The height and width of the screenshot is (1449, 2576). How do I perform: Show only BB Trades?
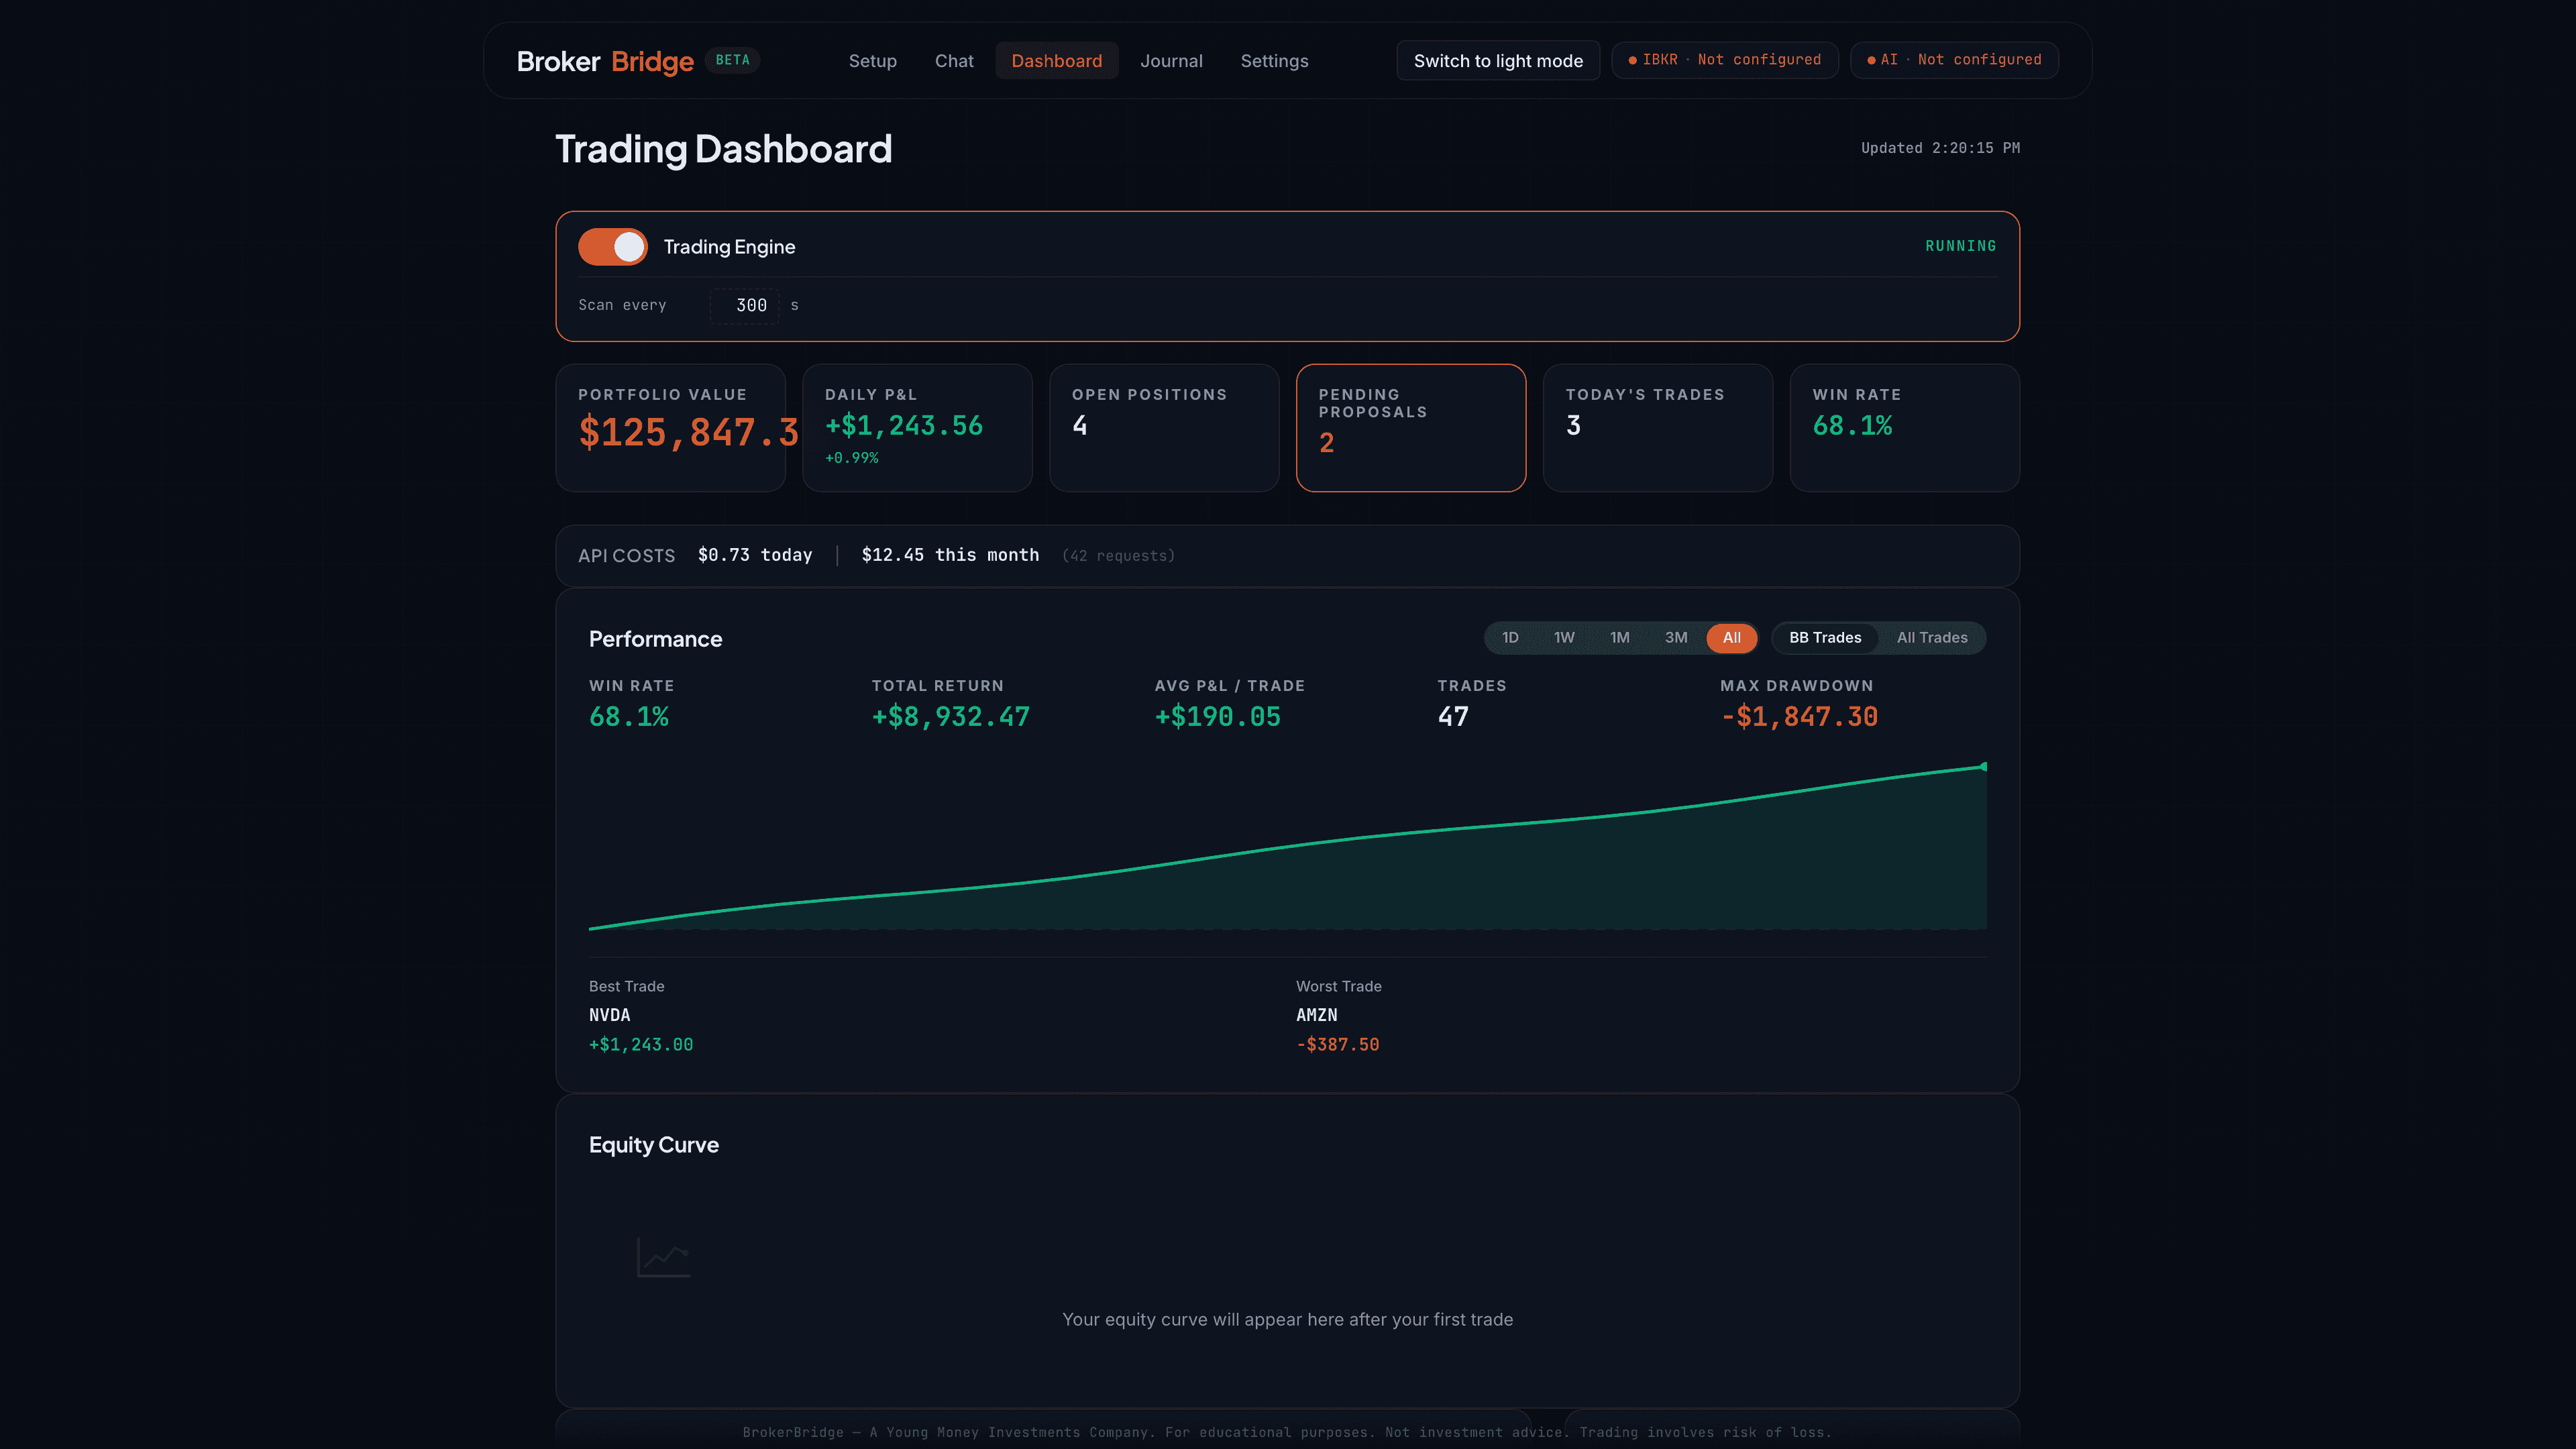coord(1825,638)
